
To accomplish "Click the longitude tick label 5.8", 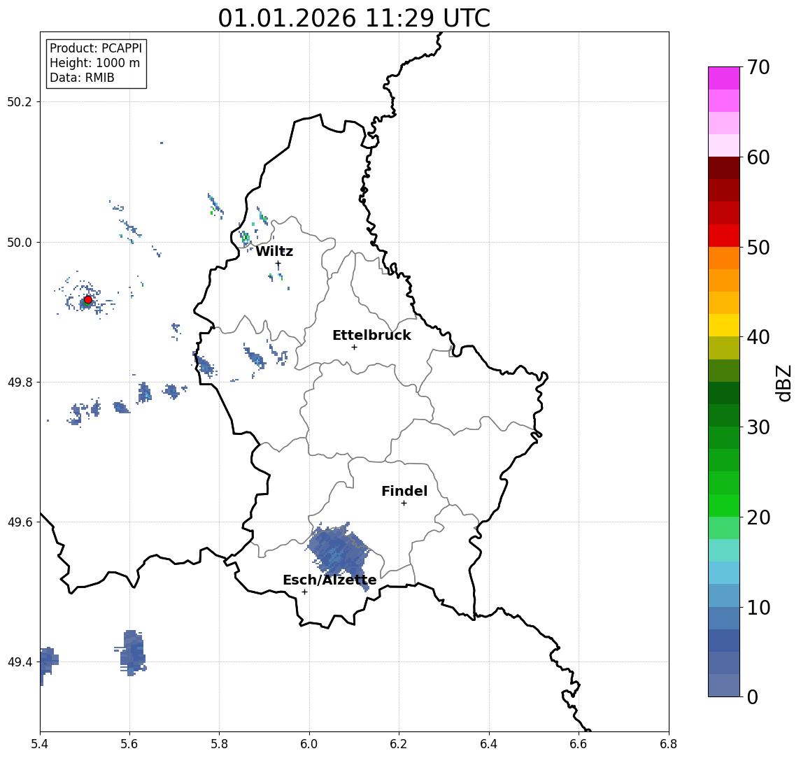I will 220,744.
